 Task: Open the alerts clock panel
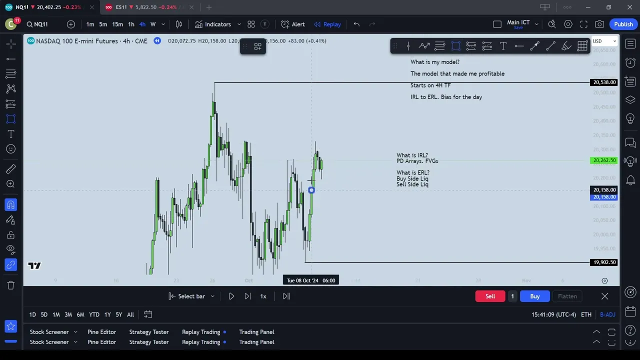630,62
